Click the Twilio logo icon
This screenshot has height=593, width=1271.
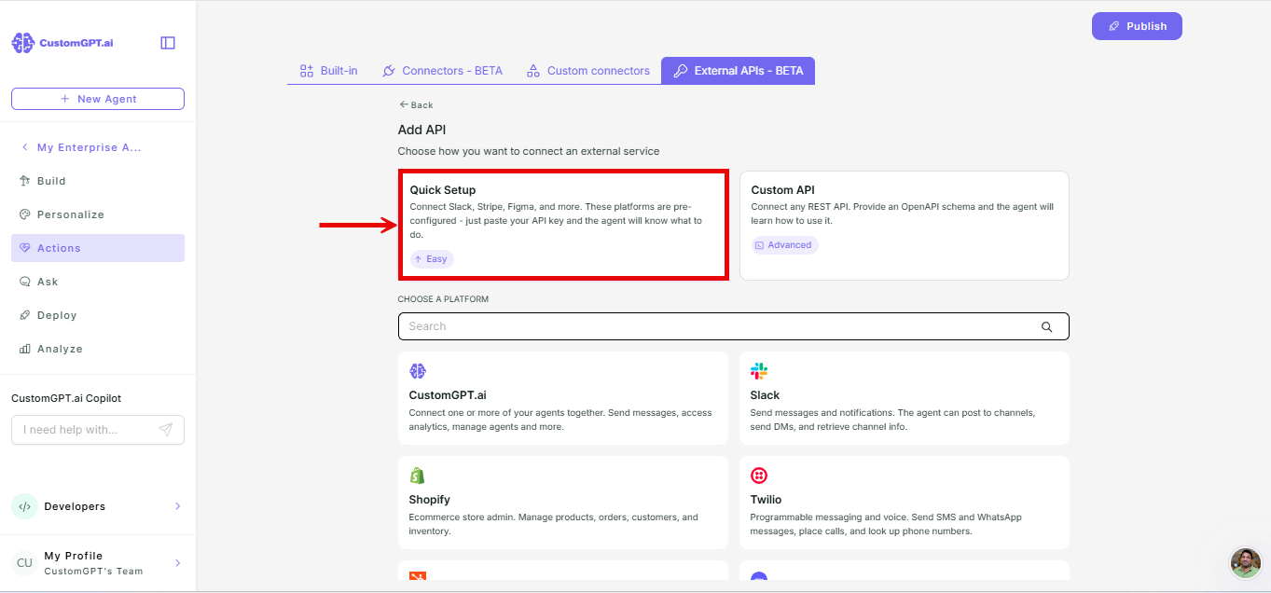coord(759,476)
